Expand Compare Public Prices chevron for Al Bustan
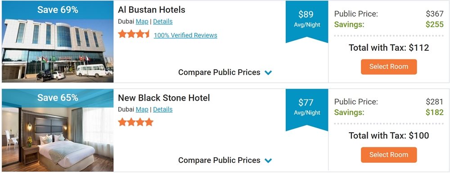 [268, 73]
